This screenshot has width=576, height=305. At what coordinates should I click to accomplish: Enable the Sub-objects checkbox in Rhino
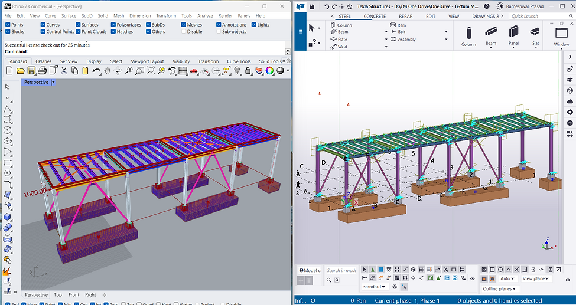(219, 32)
